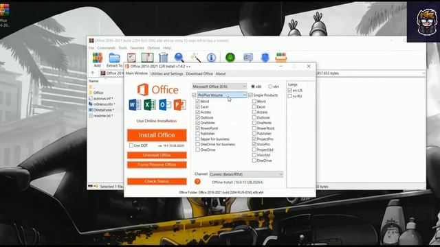440x247 pixels.
Task: Enable the Use ODT checkbox
Action: point(131,145)
